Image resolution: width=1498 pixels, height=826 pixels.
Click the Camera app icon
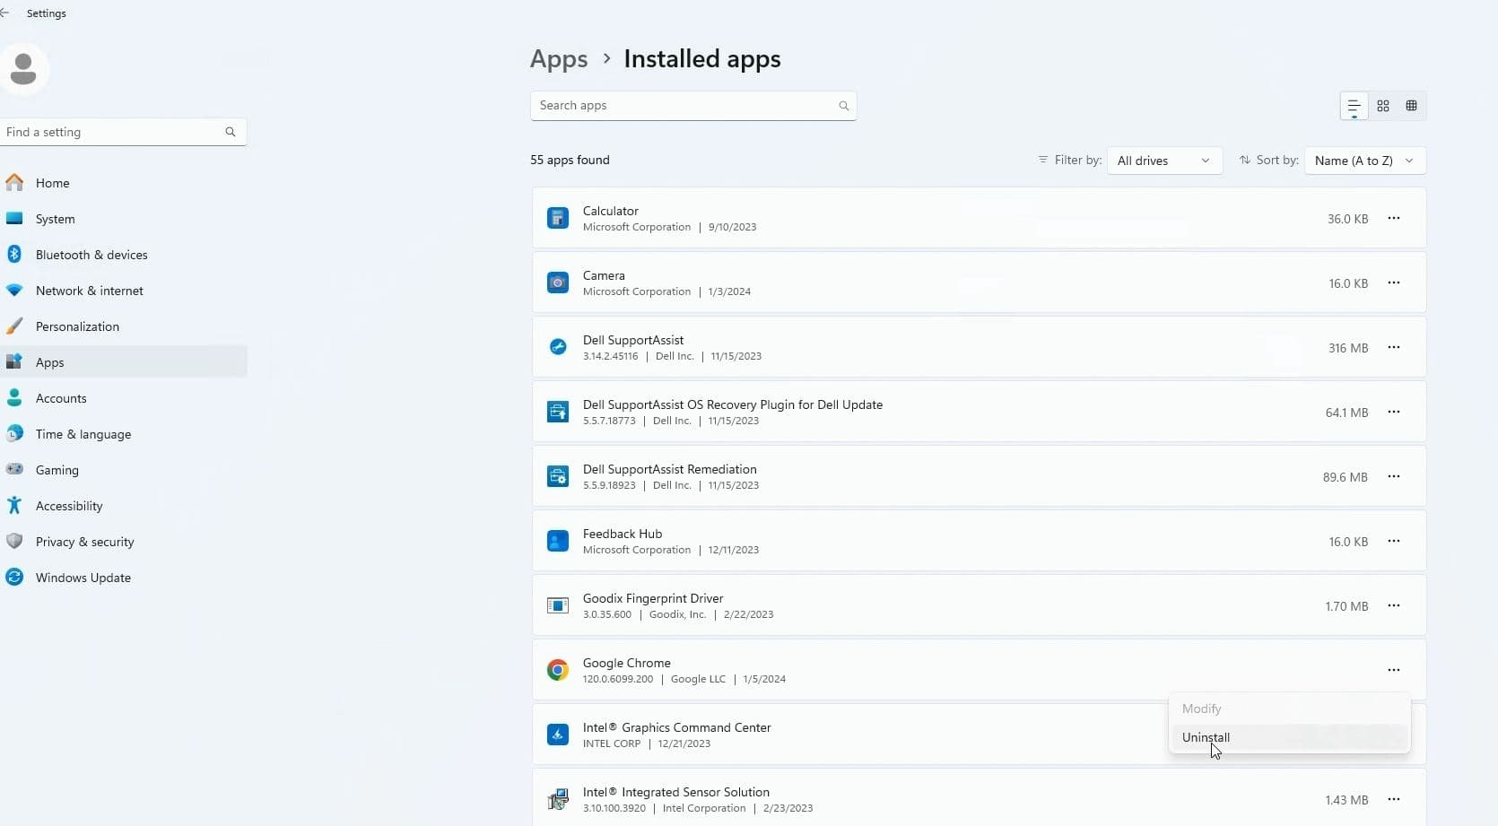pyautogui.click(x=558, y=283)
